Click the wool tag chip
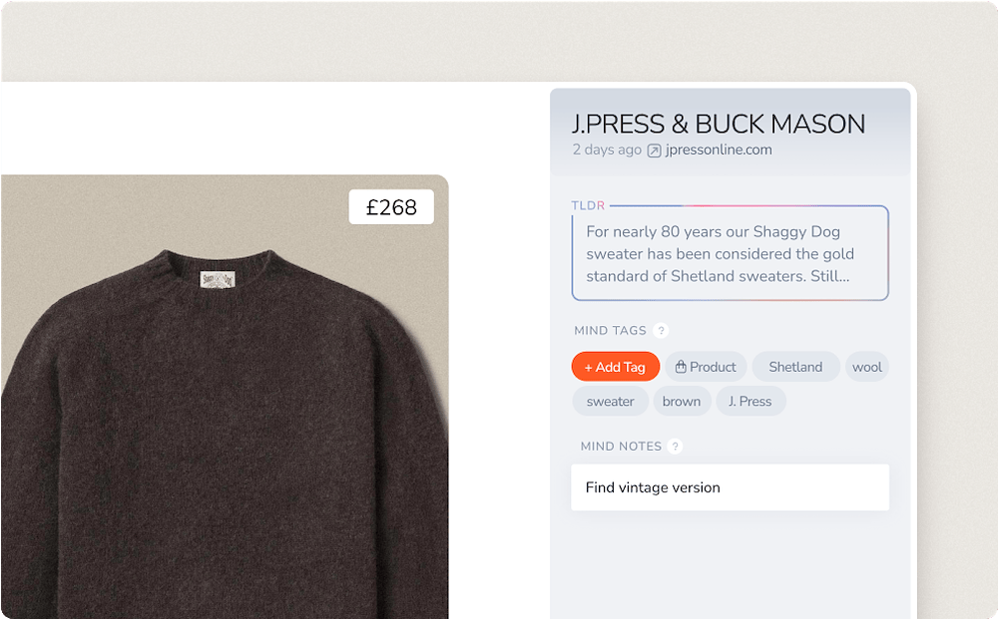Viewport: 998px width, 619px height. [x=866, y=367]
